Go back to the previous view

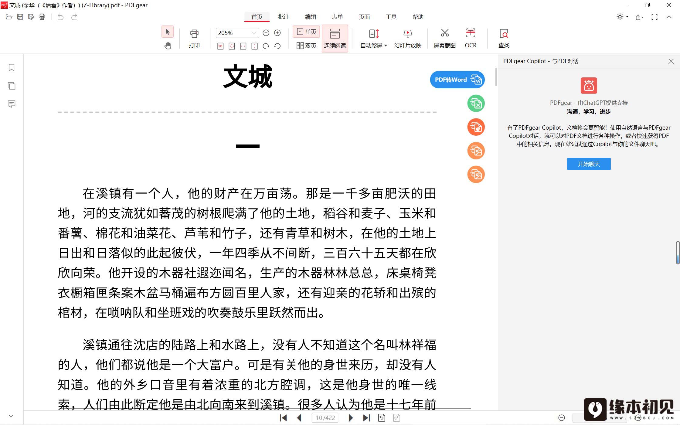tap(382, 418)
